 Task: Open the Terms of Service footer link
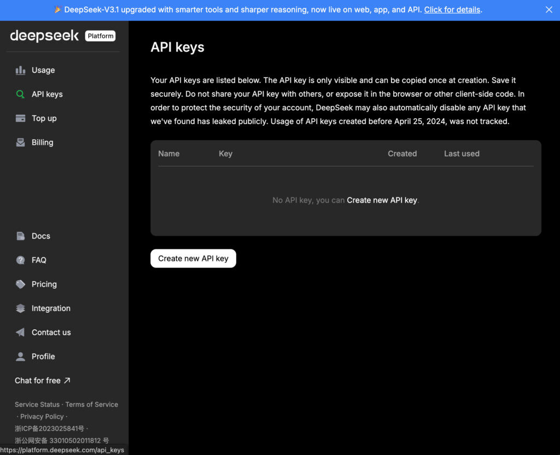91,405
